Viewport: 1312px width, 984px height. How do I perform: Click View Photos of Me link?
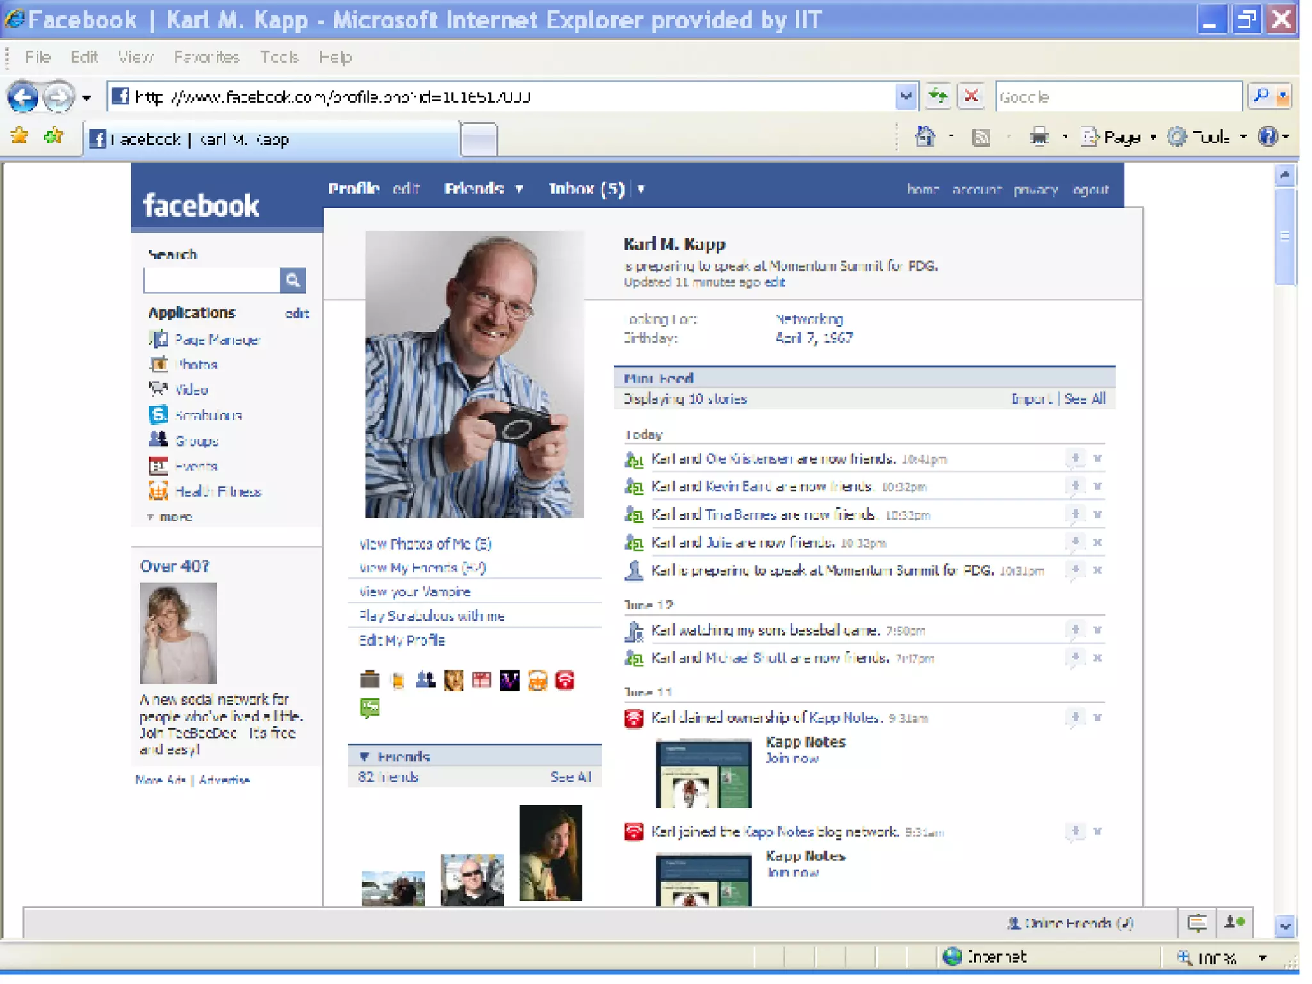[x=425, y=544]
